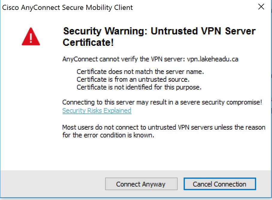Click the red warning triangle icon
Screen dimensions: 272x200
[x=31, y=37]
